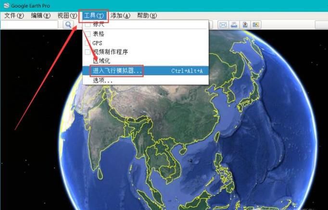This screenshot has width=328, height=210.
Task: Toggle the 视频制作程序 menu item
Action: click(x=146, y=52)
